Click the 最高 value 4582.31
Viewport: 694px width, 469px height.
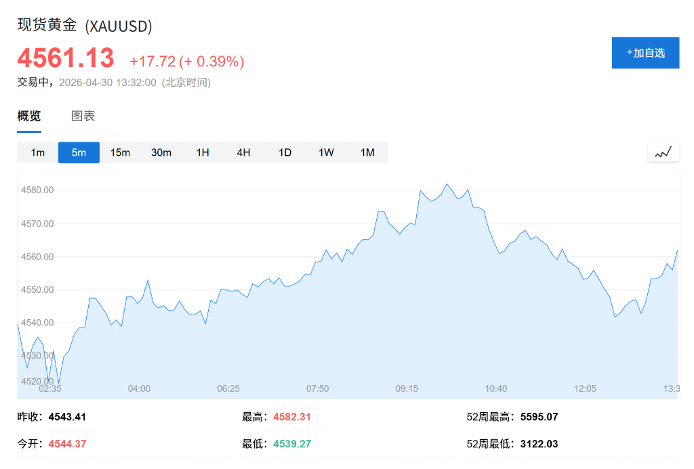click(292, 417)
